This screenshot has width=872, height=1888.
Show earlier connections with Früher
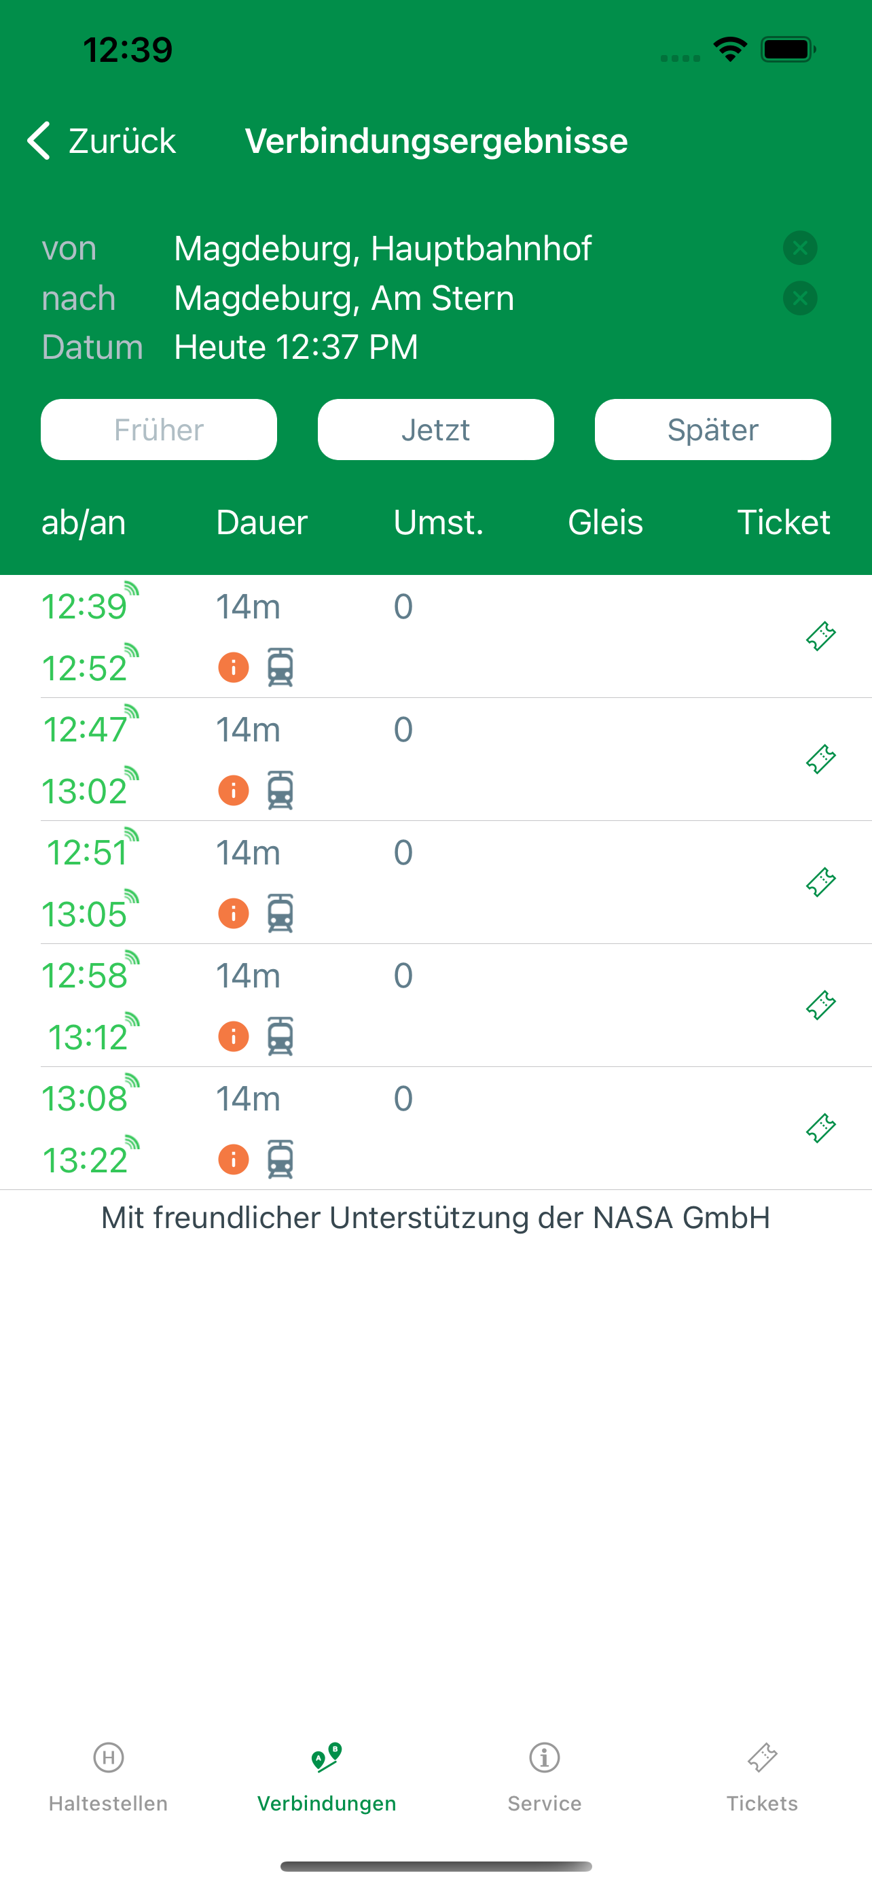159,430
